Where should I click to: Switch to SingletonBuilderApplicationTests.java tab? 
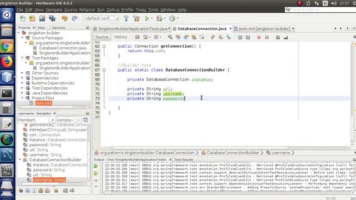point(132,29)
